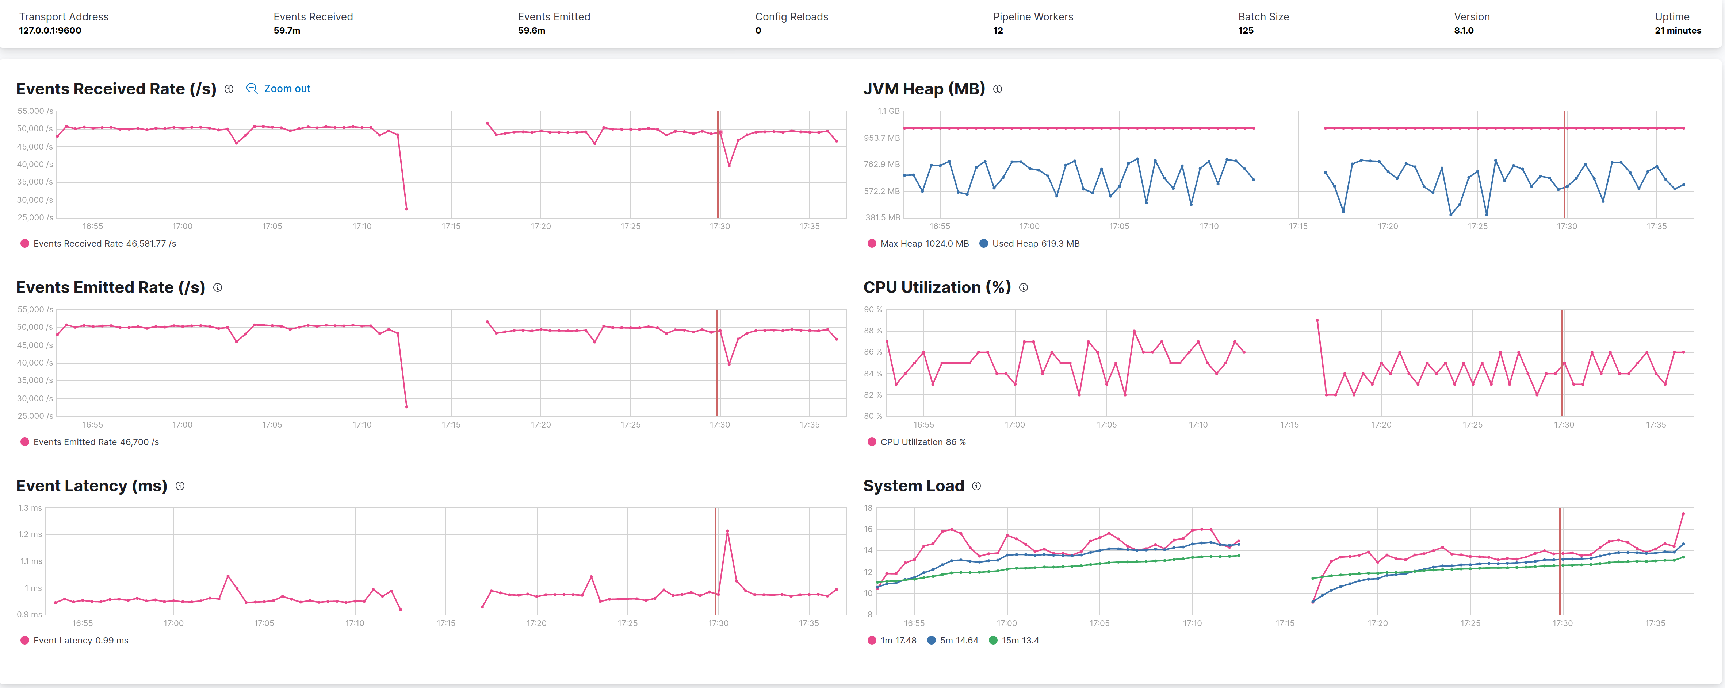
Task: Click info icon beside JVM Heap title
Action: coord(997,89)
